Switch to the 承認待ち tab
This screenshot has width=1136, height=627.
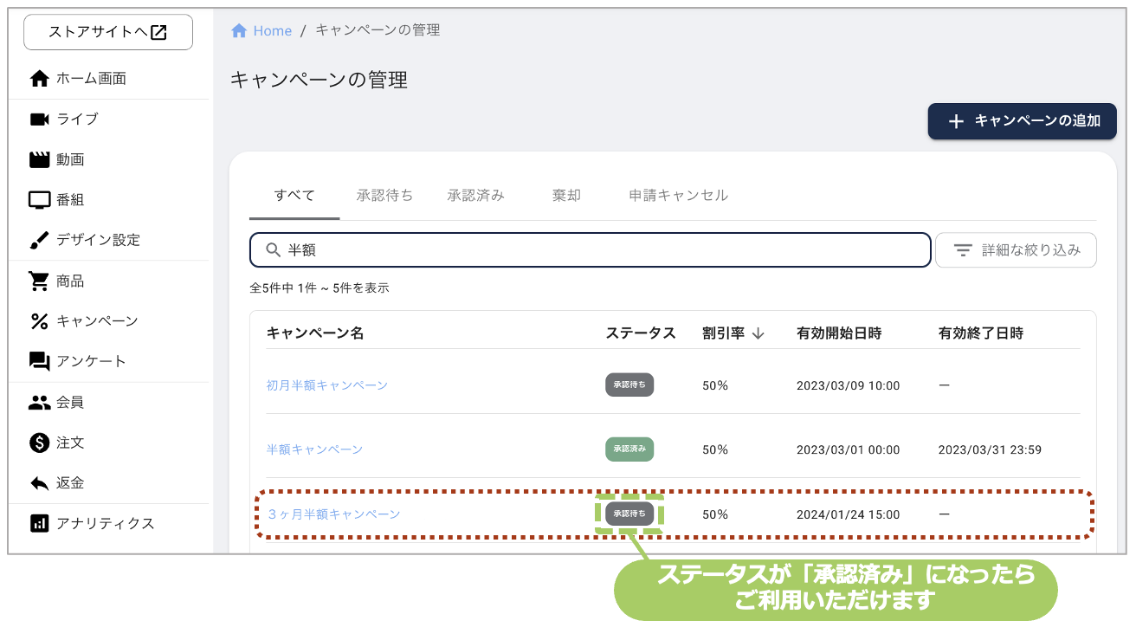pyautogui.click(x=384, y=195)
